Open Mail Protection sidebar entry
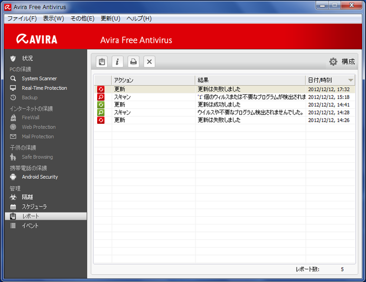 tap(38, 137)
